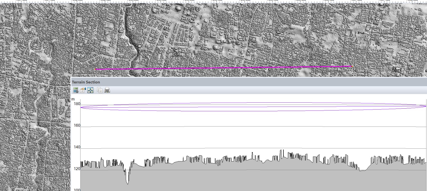This screenshot has width=427, height=191.
Task: Click the 120 elevation axis label
Action: (77, 169)
